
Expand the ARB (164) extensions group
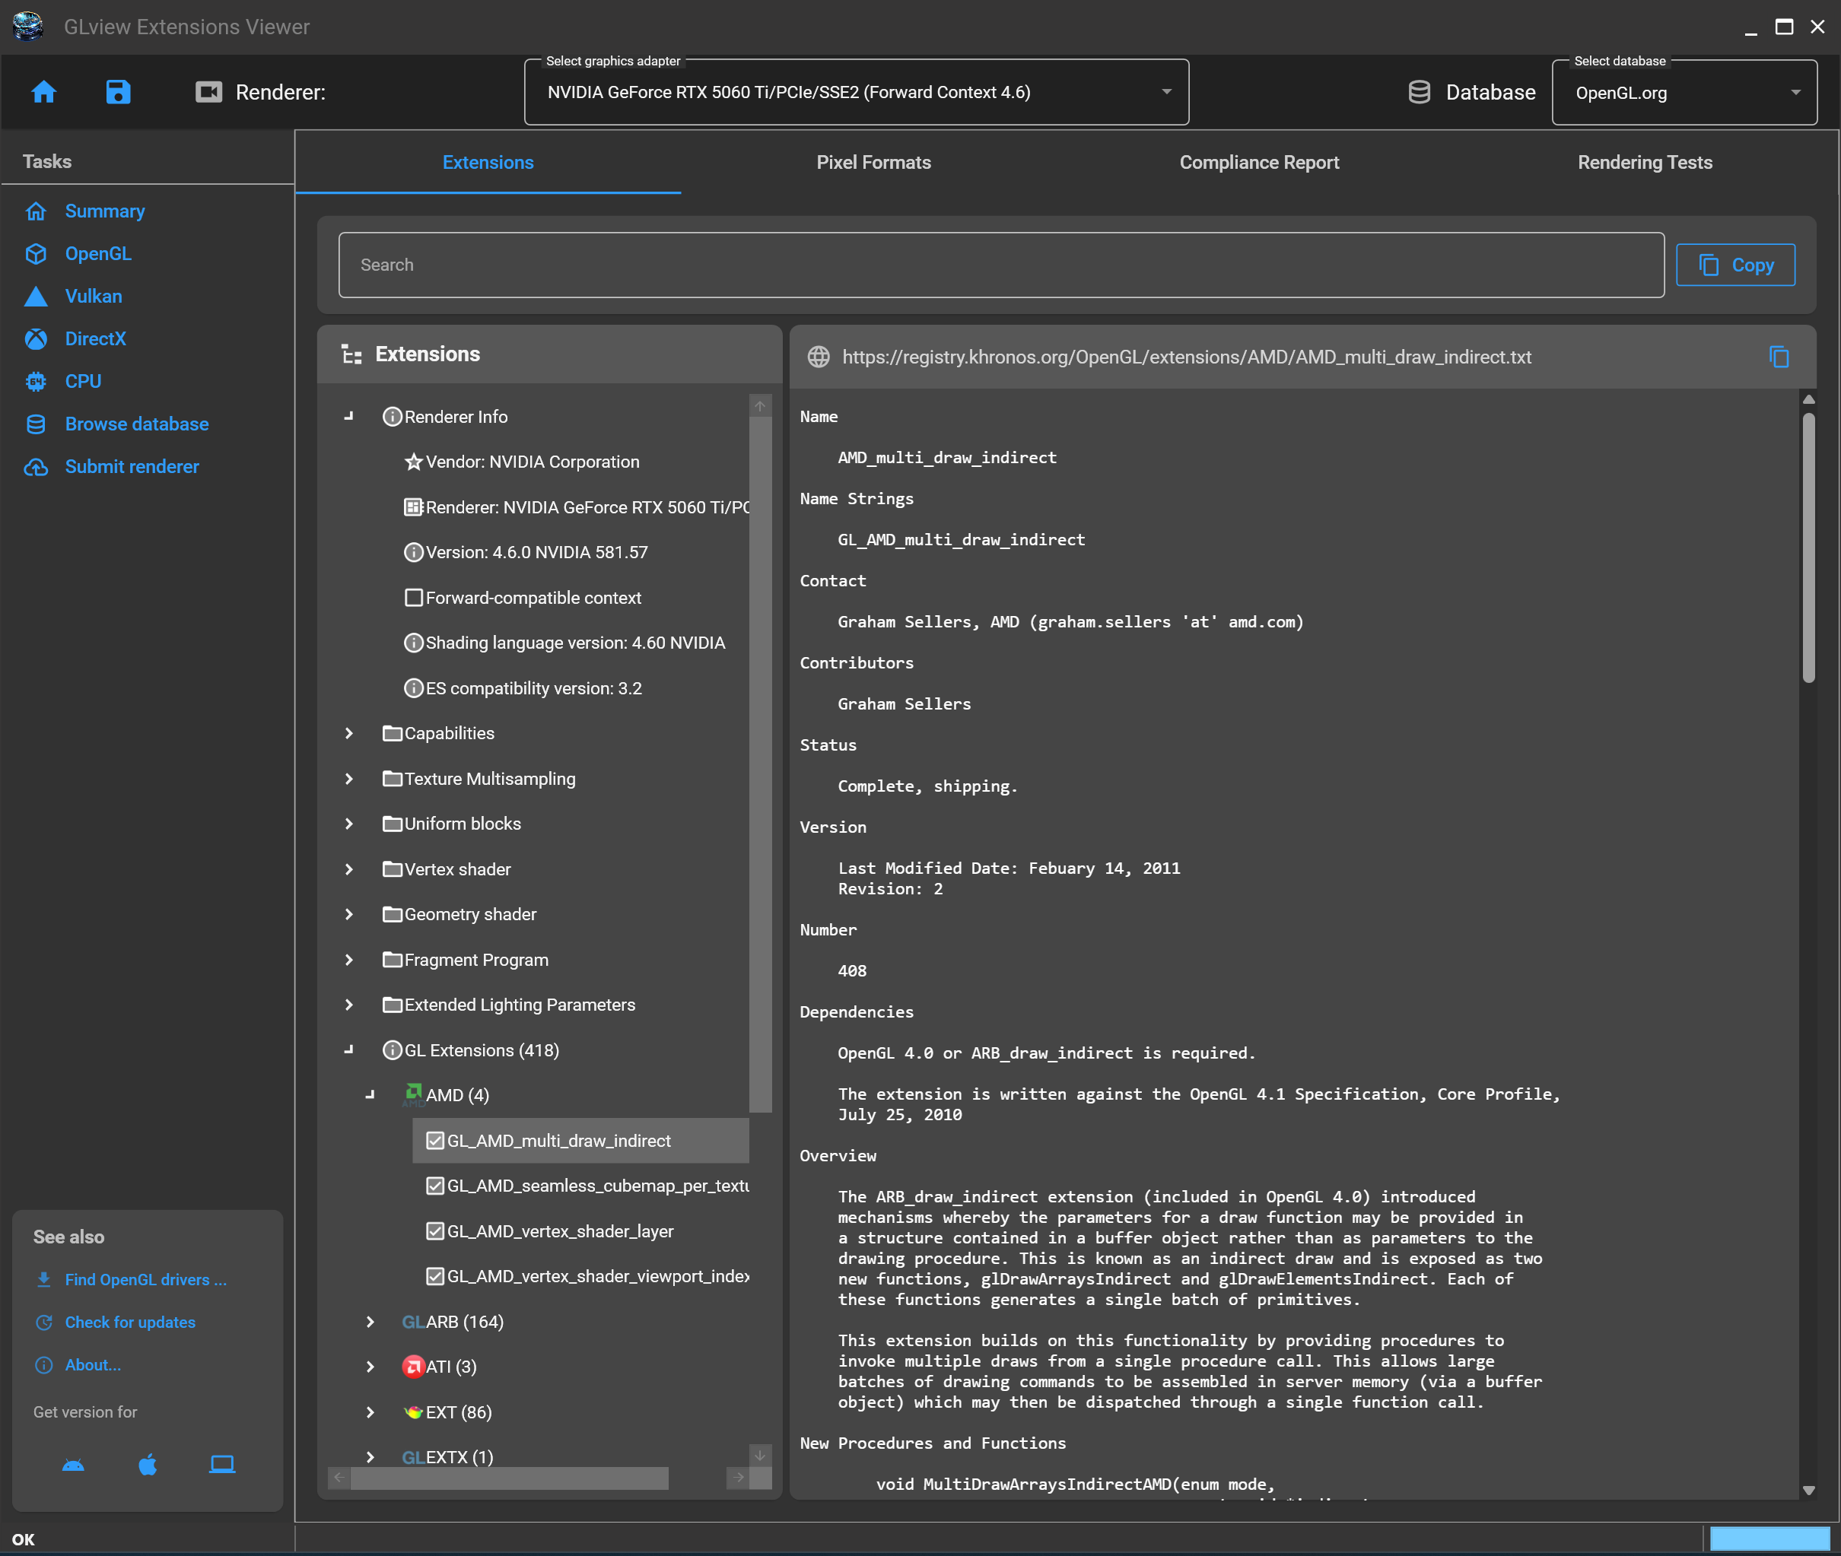(370, 1321)
